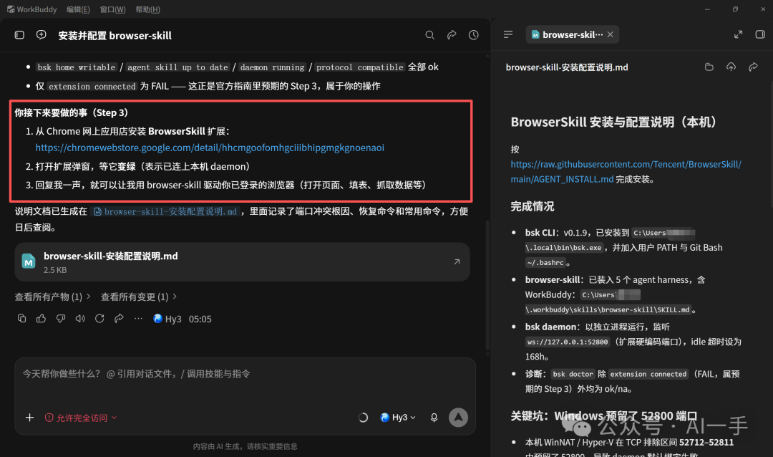Open containing folder for the md file

click(x=709, y=67)
